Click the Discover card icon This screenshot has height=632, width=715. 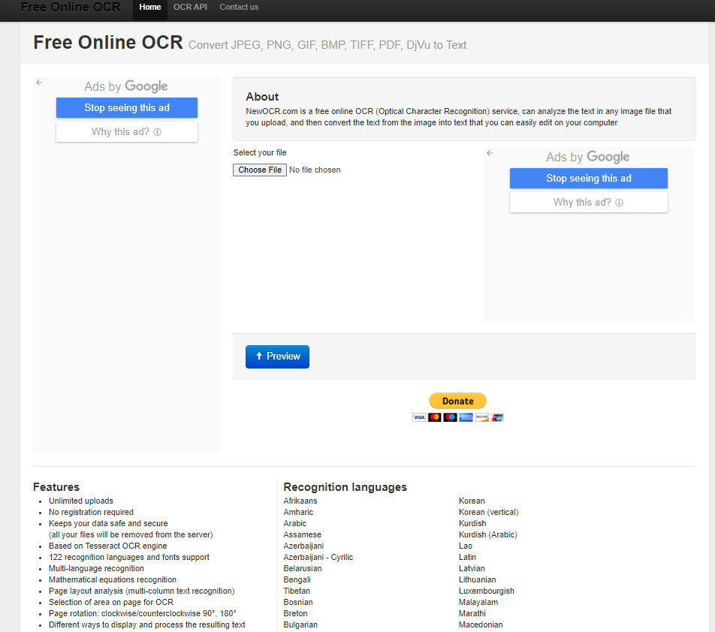tap(481, 417)
